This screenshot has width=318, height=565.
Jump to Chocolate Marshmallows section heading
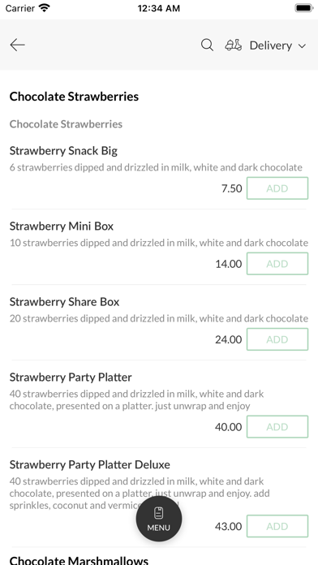[79, 560]
